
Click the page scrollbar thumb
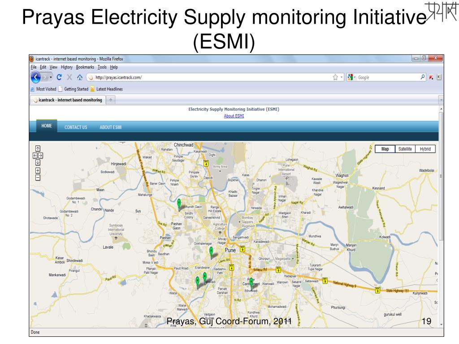click(x=441, y=176)
